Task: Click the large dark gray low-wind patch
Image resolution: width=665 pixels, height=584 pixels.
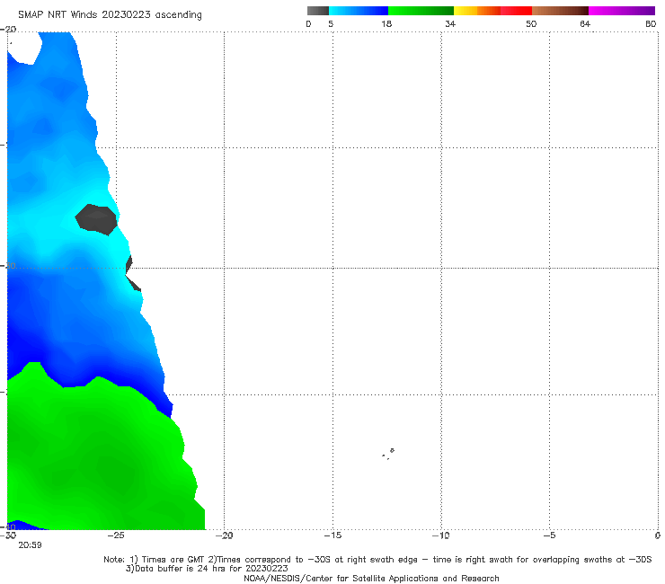Action: 96,219
